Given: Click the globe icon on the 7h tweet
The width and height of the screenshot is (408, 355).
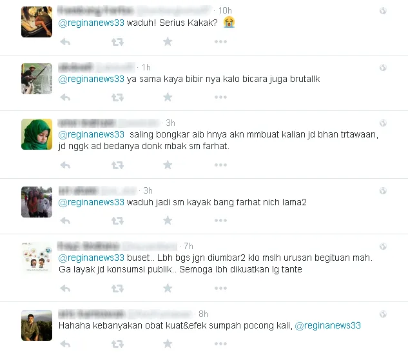Looking at the screenshot, I should [383, 247].
